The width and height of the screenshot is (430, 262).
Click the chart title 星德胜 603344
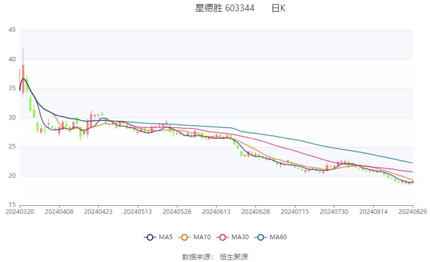[225, 8]
